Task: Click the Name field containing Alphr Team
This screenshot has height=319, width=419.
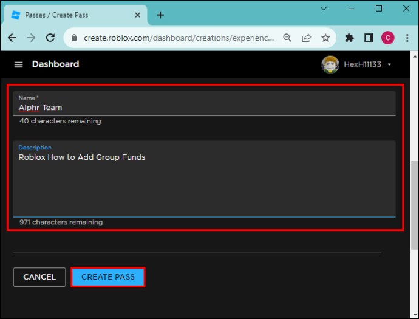Action: [205, 103]
